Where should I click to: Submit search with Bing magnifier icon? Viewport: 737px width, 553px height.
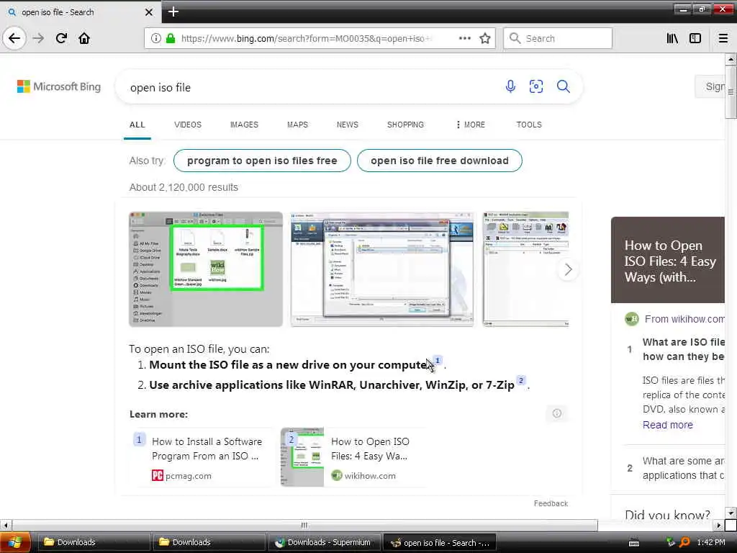click(x=563, y=86)
